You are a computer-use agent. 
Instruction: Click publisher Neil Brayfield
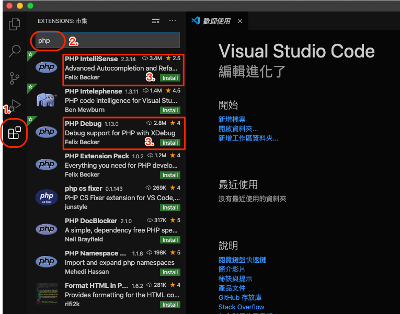coord(84,239)
